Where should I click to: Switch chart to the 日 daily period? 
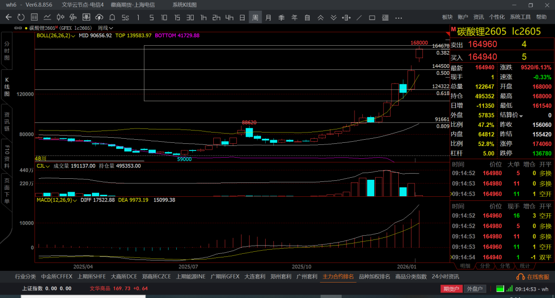point(242,17)
